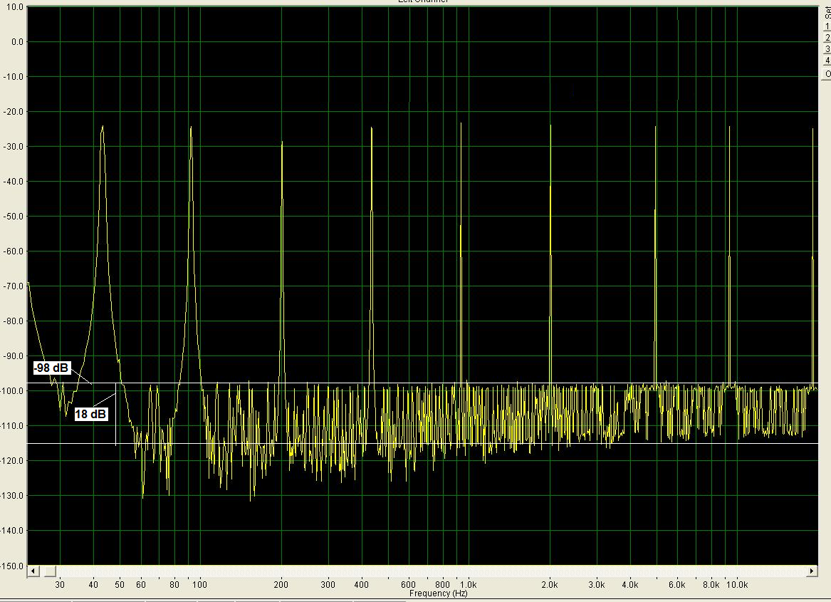
Task: Select memory set button 1
Action: point(827,26)
